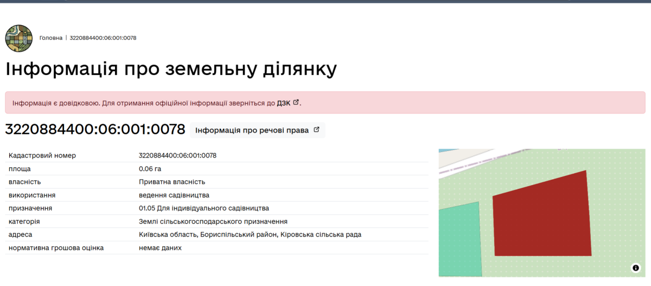651x286 pixels.
Task: Click Землі сільськогосподарського призначення category value
Action: point(213,221)
